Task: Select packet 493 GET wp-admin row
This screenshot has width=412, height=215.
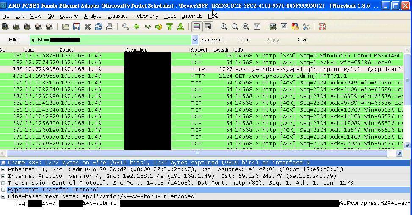Action: 202,76
